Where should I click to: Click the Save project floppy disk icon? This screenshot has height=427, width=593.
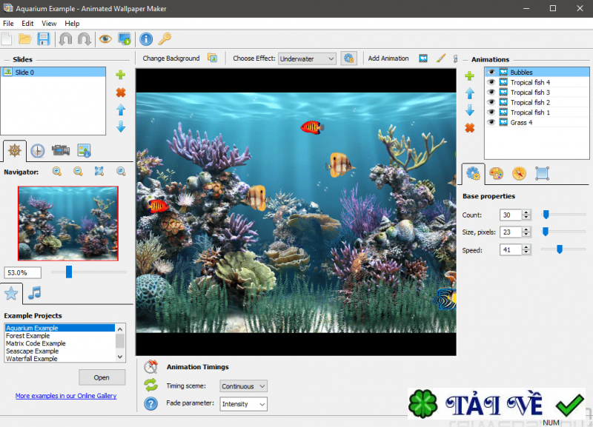pyautogui.click(x=44, y=39)
